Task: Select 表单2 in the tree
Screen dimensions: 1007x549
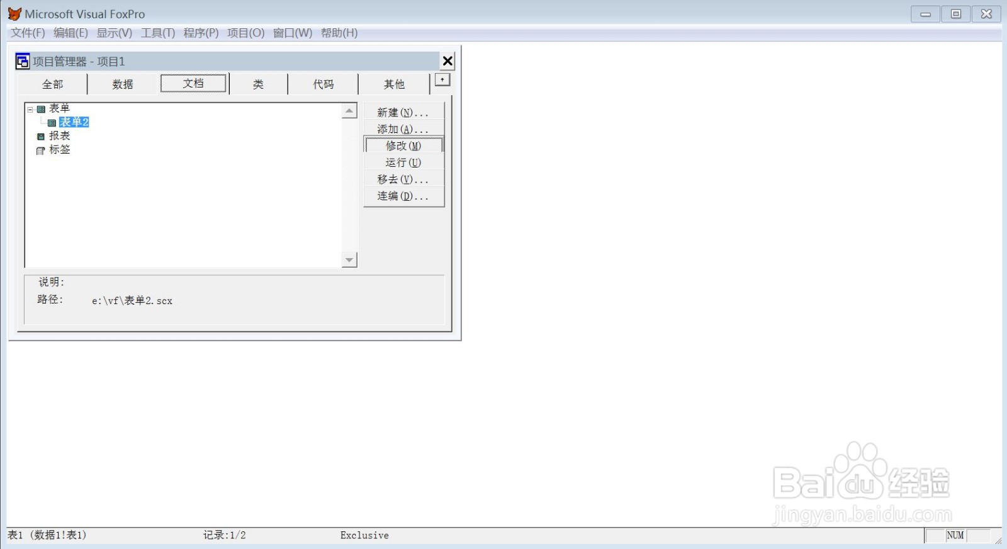Action: pyautogui.click(x=74, y=122)
